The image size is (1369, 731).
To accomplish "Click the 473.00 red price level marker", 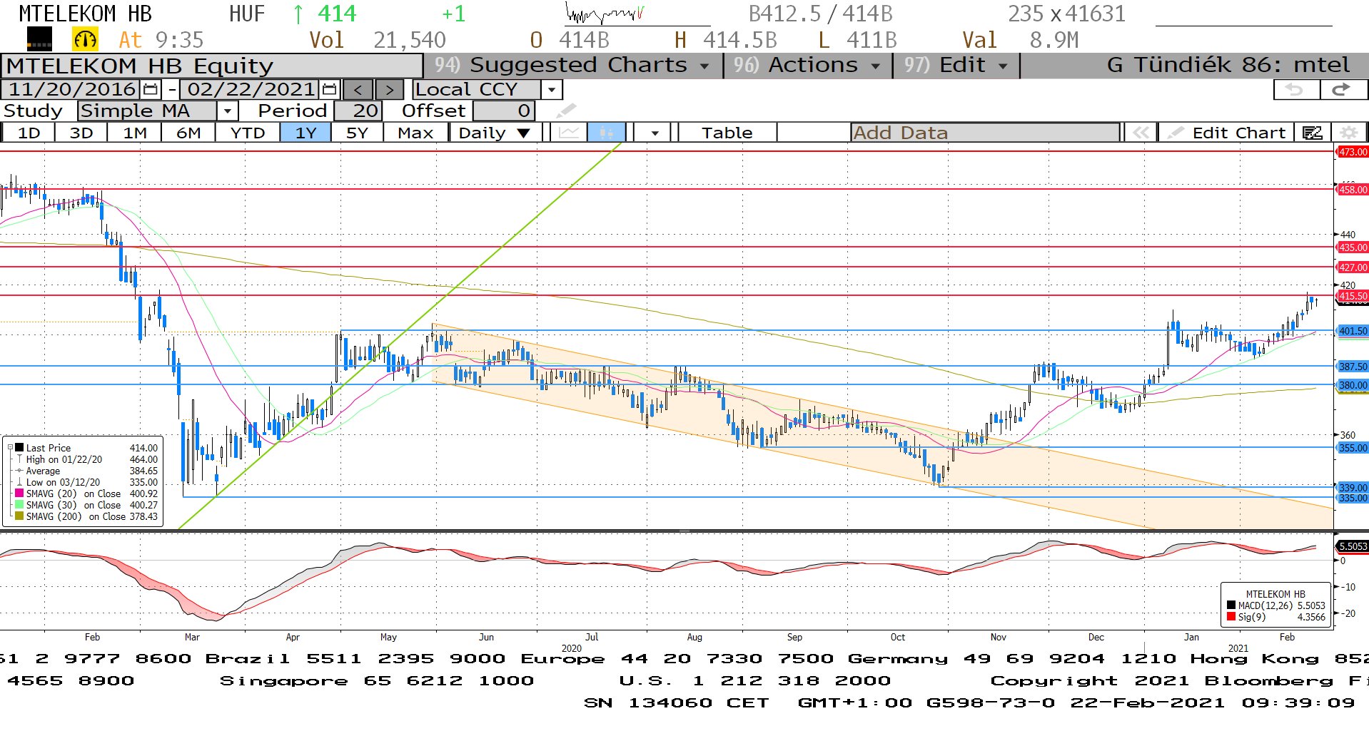I will click(x=1352, y=152).
